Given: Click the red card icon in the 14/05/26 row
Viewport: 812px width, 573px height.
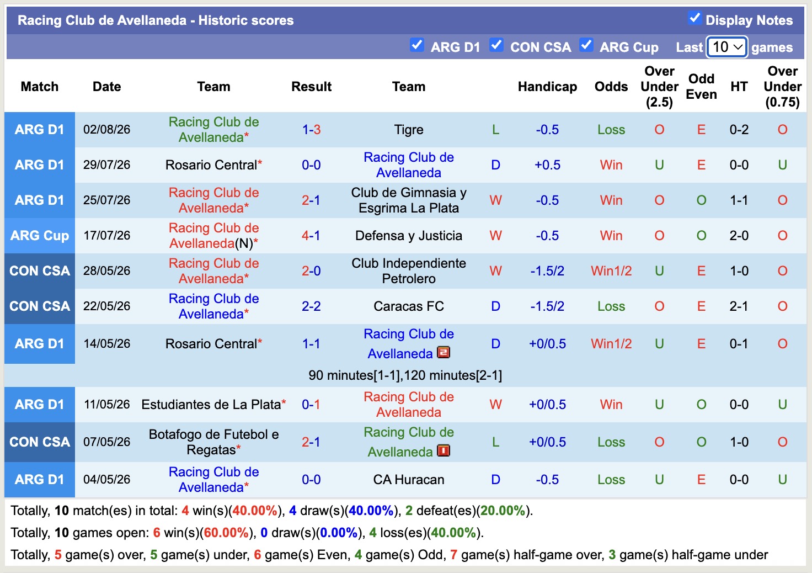Looking at the screenshot, I should pos(444,352).
